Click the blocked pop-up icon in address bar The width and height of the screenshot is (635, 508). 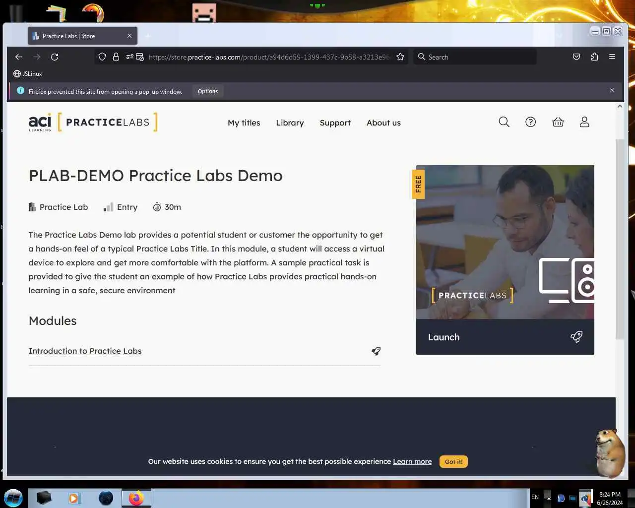(140, 57)
